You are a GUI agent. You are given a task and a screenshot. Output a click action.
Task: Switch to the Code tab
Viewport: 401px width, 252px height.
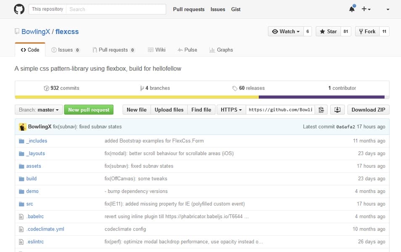click(x=30, y=50)
